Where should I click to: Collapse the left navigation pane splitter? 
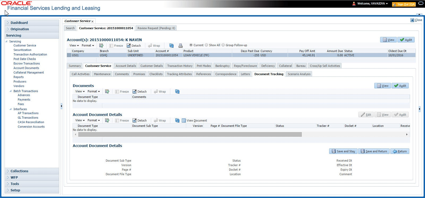61,106
